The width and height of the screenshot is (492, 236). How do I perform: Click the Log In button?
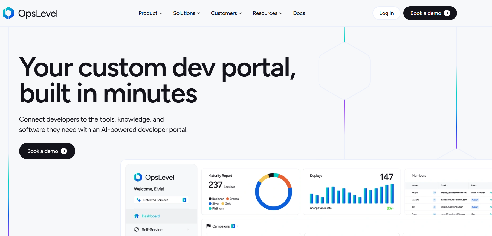(386, 13)
